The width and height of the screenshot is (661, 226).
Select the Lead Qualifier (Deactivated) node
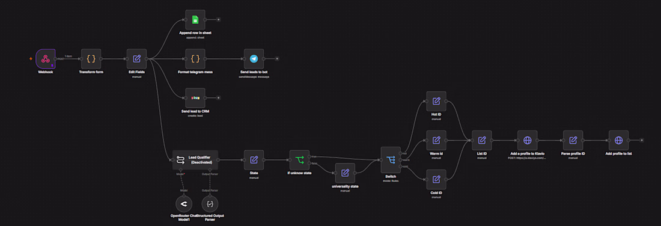(x=195, y=160)
